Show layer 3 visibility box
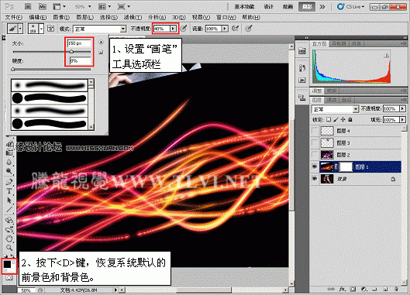 tap(315, 142)
